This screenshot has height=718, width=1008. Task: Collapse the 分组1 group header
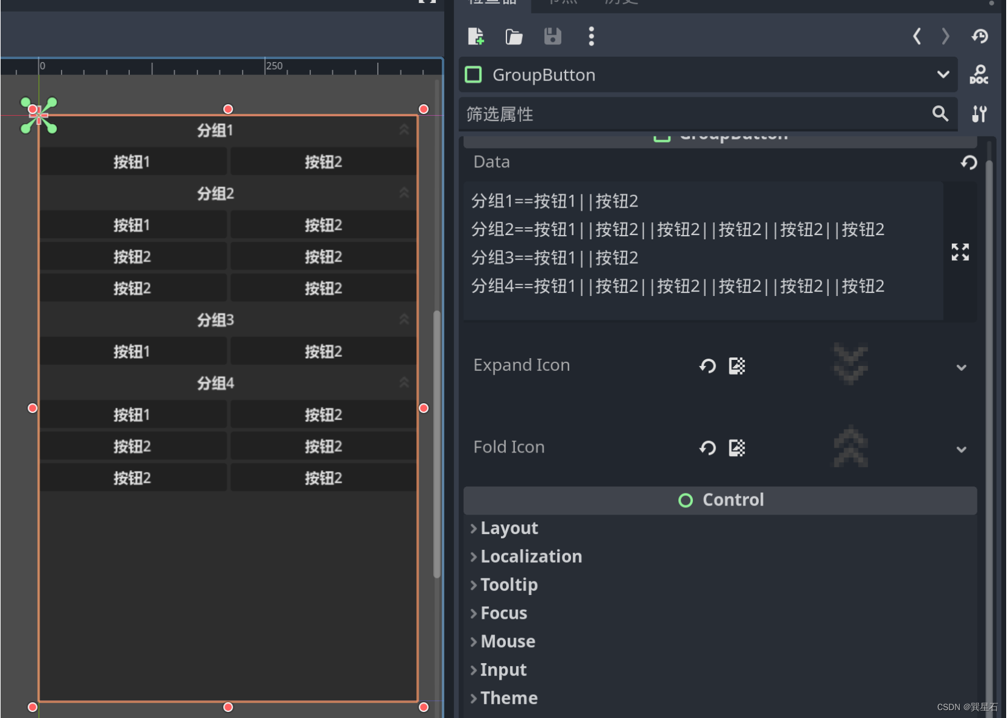click(228, 130)
